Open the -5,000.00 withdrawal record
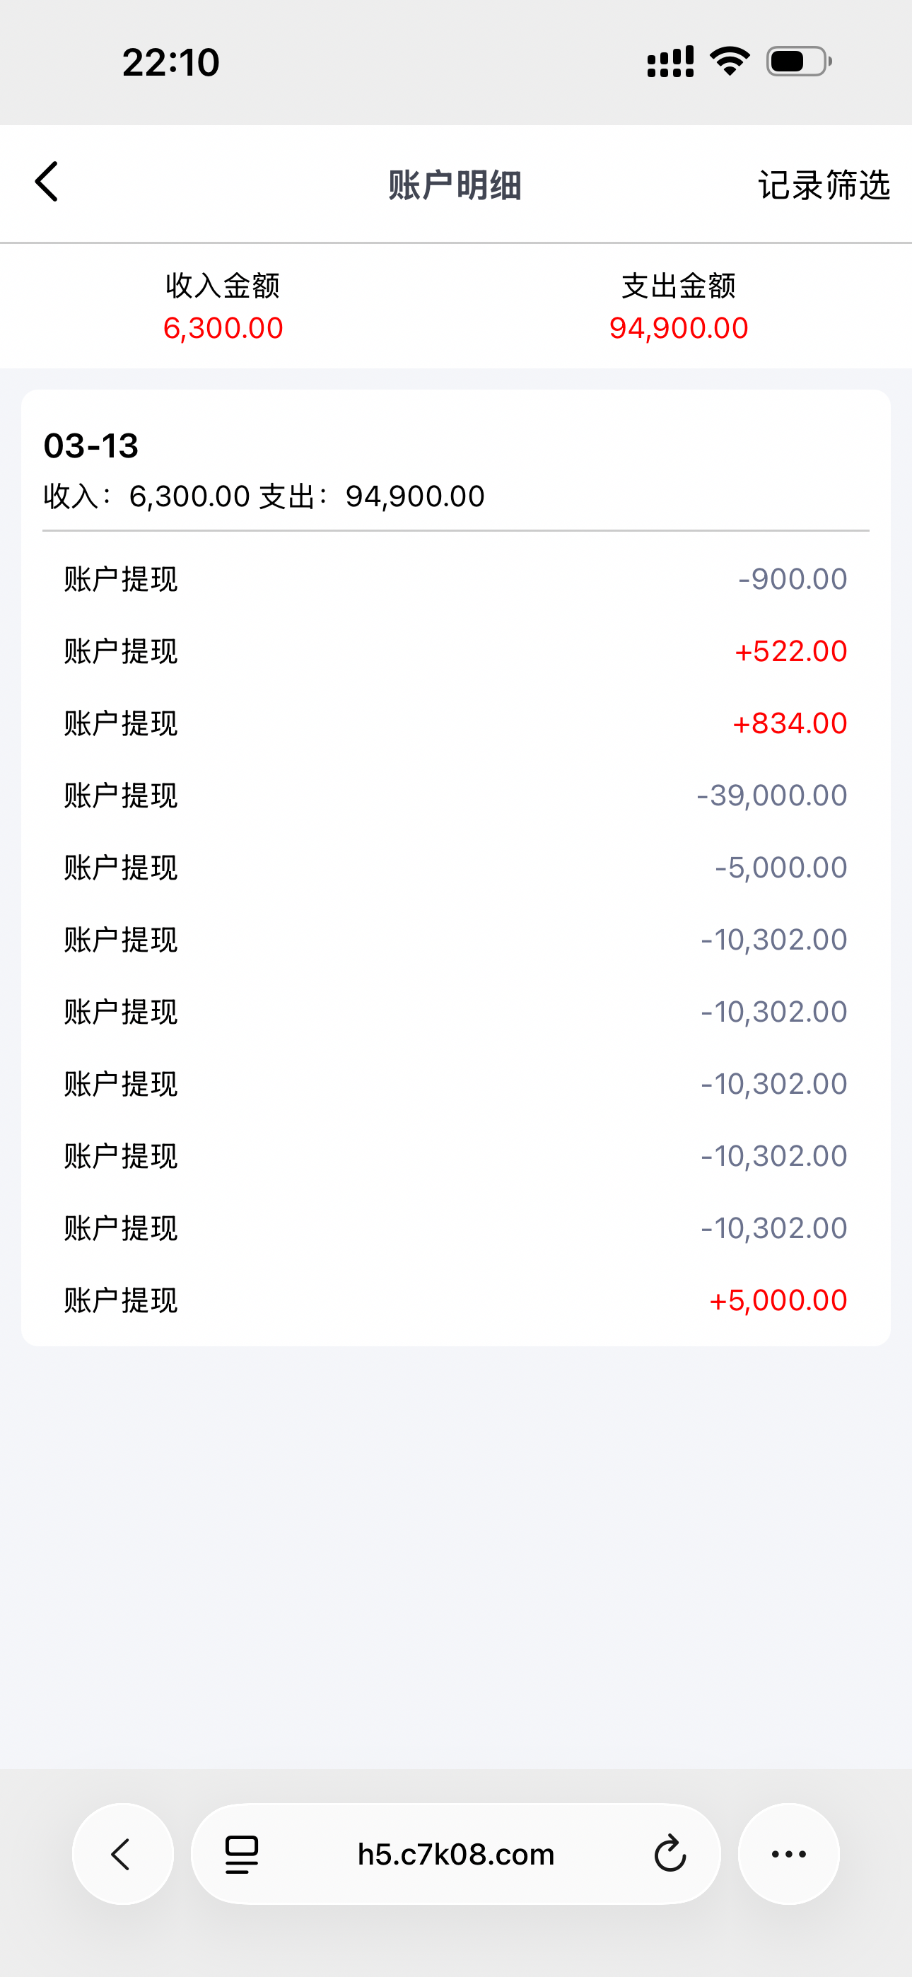The image size is (912, 1977). point(456,868)
